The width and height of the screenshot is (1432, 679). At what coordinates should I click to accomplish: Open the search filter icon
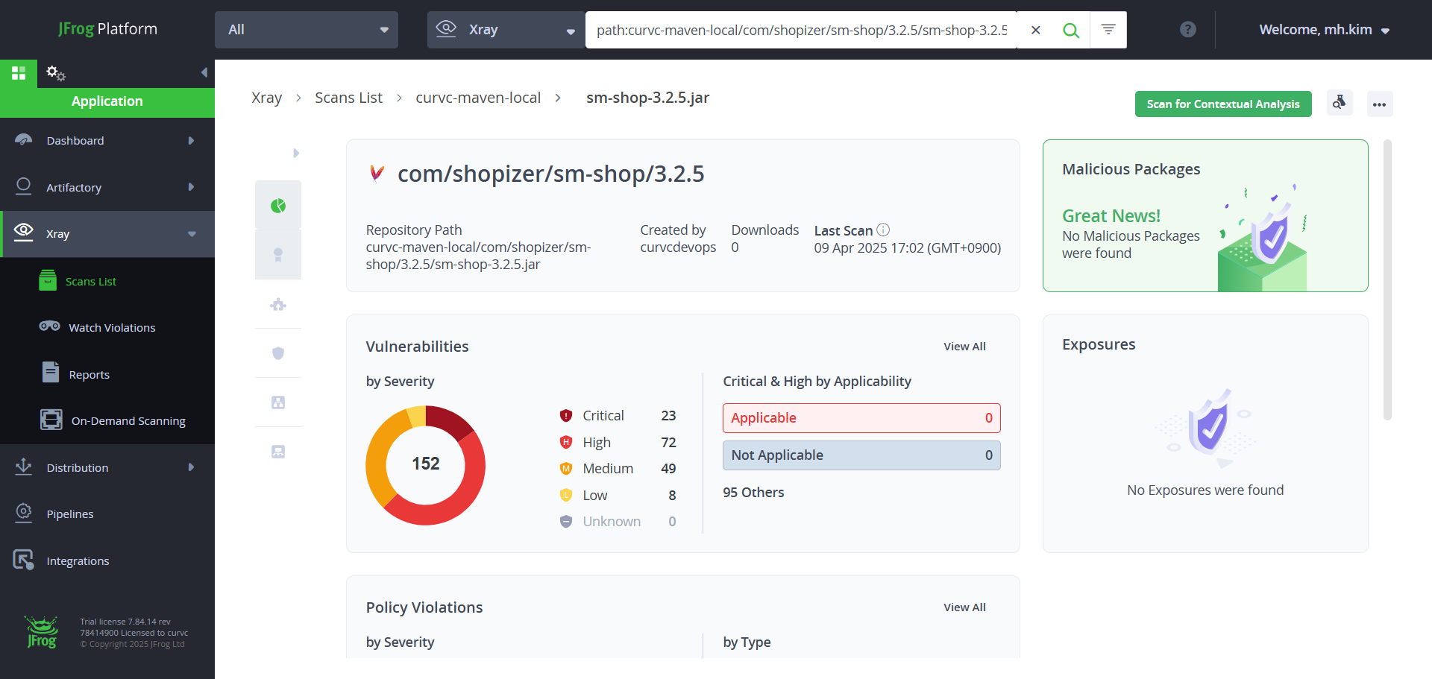pyautogui.click(x=1108, y=30)
